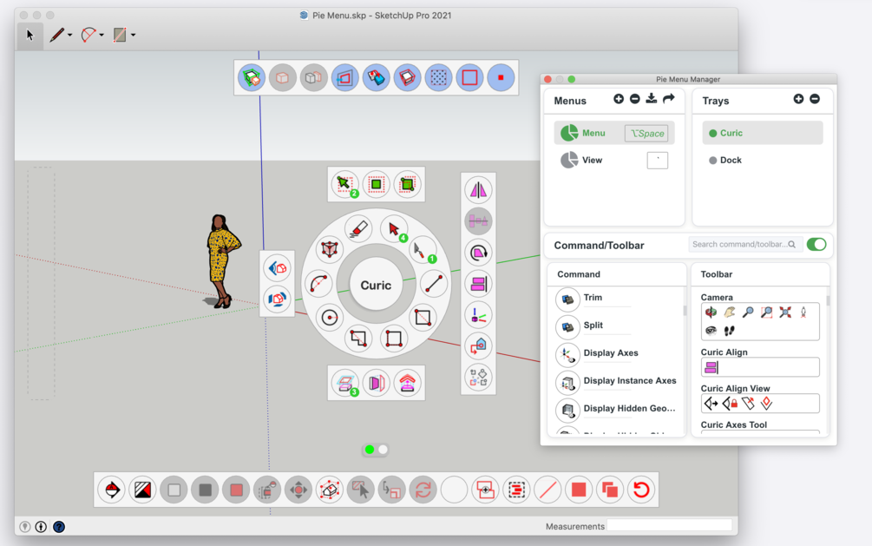Open the pencil tool dropdown arrow
This screenshot has width=872, height=546.
(70, 36)
